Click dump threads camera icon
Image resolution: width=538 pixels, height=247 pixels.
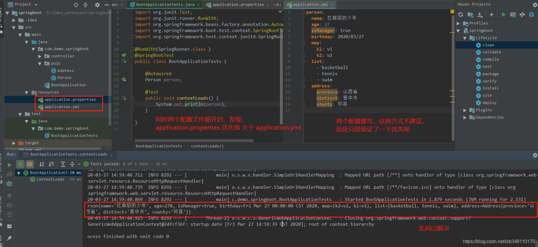point(9,205)
